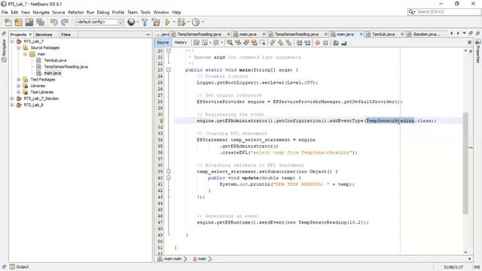Open the Refactor menu
Viewport: 482px width, 271px height.
[x=75, y=12]
